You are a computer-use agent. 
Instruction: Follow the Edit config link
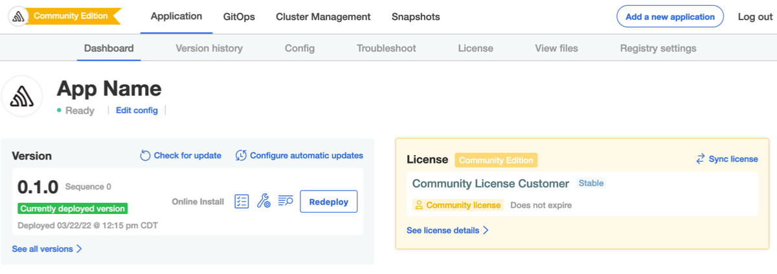[x=137, y=111]
